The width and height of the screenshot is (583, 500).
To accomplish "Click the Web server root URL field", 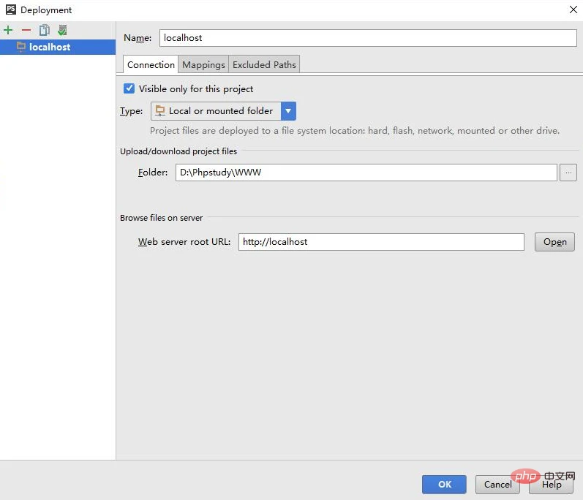I will point(381,242).
